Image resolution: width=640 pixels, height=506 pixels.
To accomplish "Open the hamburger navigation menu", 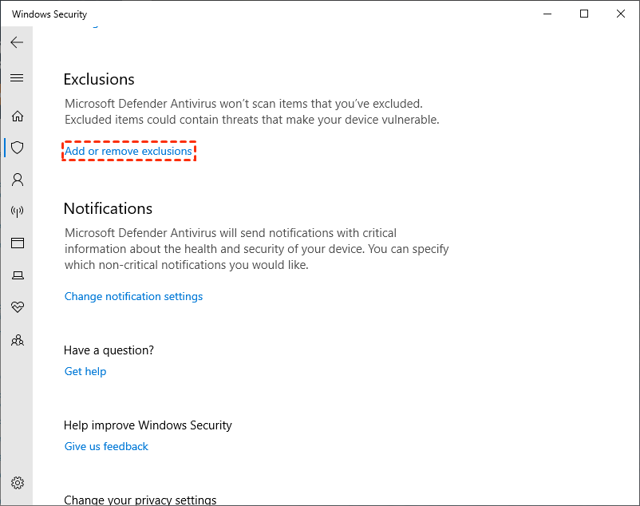I will [17, 77].
